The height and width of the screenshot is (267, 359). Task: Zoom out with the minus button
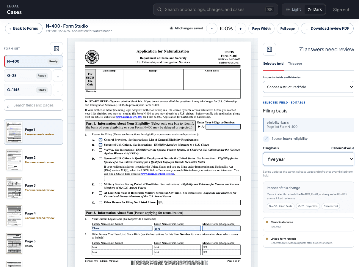(x=212, y=28)
